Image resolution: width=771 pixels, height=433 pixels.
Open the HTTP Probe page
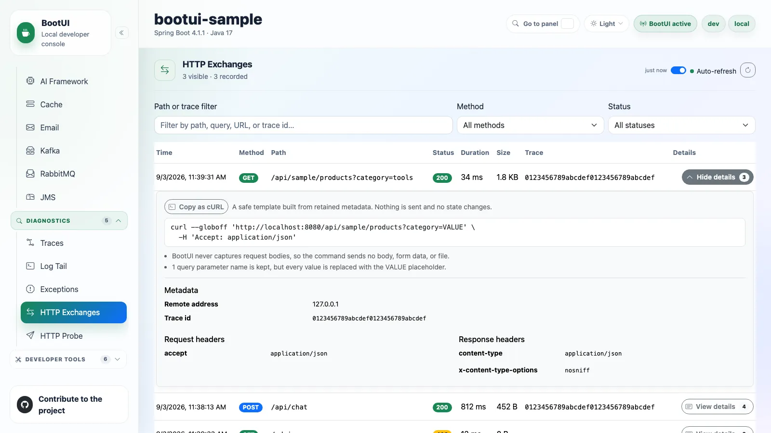pyautogui.click(x=73, y=336)
